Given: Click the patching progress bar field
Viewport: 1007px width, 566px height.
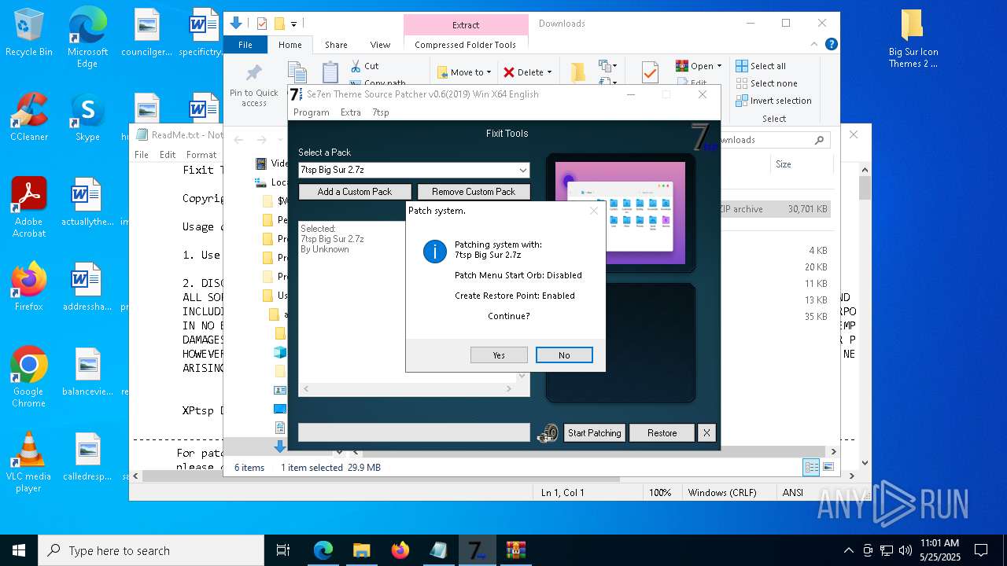Looking at the screenshot, I should click(414, 432).
